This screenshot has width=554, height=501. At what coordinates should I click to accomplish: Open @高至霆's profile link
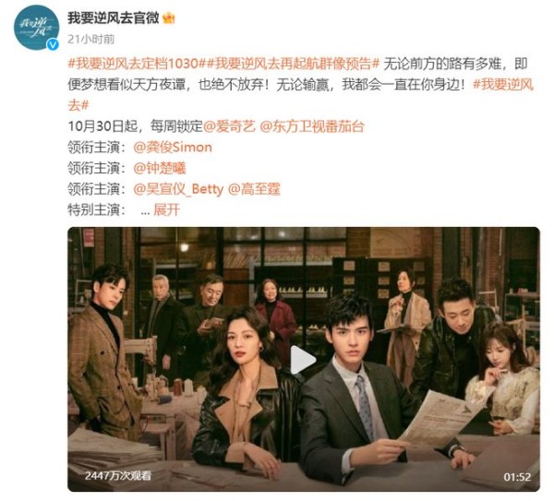pyautogui.click(x=255, y=189)
